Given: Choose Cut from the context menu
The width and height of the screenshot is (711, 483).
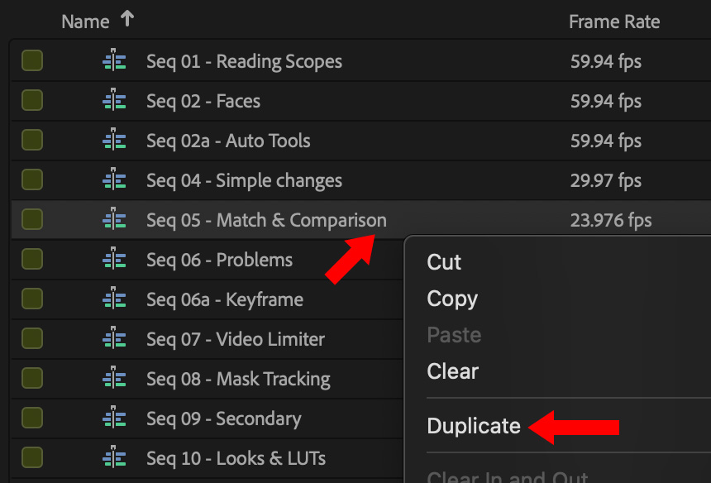Looking at the screenshot, I should [x=444, y=262].
